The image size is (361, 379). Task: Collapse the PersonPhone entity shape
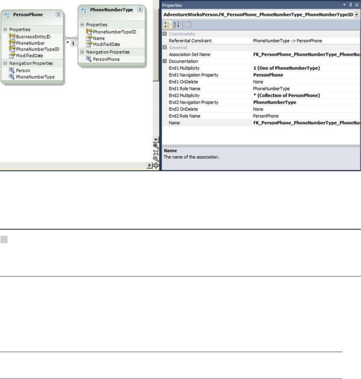pos(58,14)
